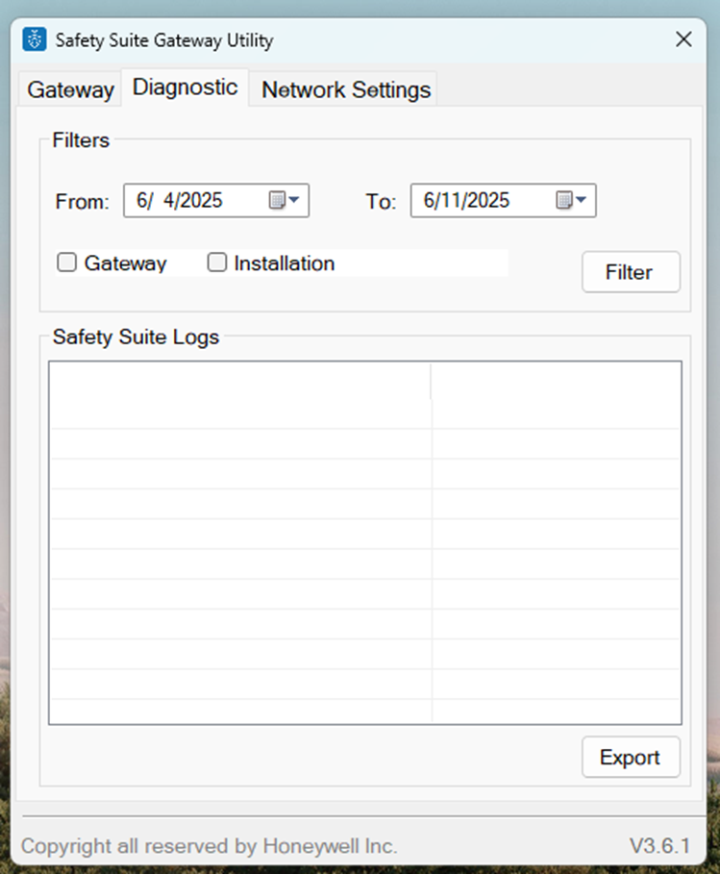Click the 'From:' label
720x874 pixels.
(x=83, y=201)
